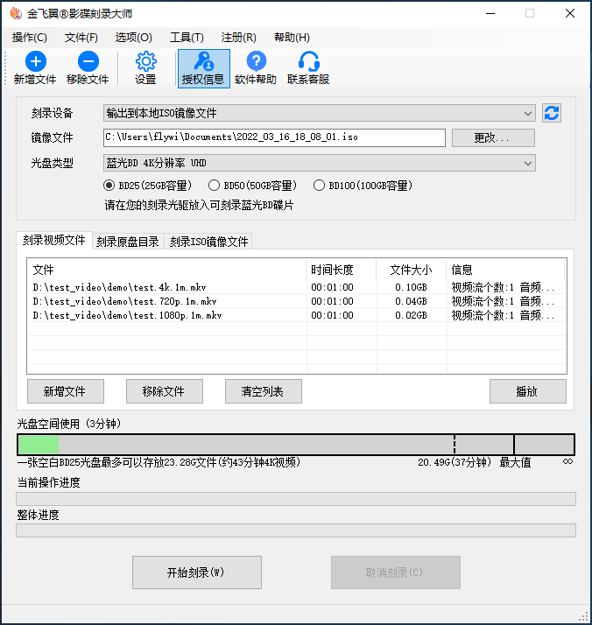This screenshot has width=592, height=625.
Task: Switch to 刻录ISO镜像文件 tab
Action: point(208,242)
